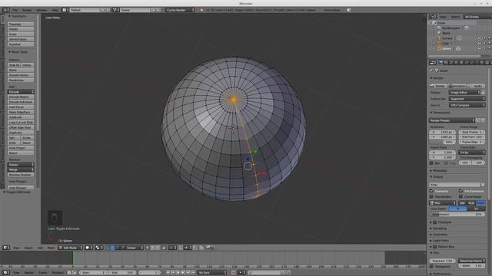Image resolution: width=492 pixels, height=276 pixels.
Task: Toggle Sphere renderability camera icon in outliner
Action: coord(489,48)
